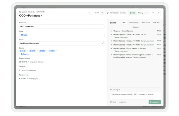
Task: Click arrow icon of Город change entry
Action: [111, 48]
